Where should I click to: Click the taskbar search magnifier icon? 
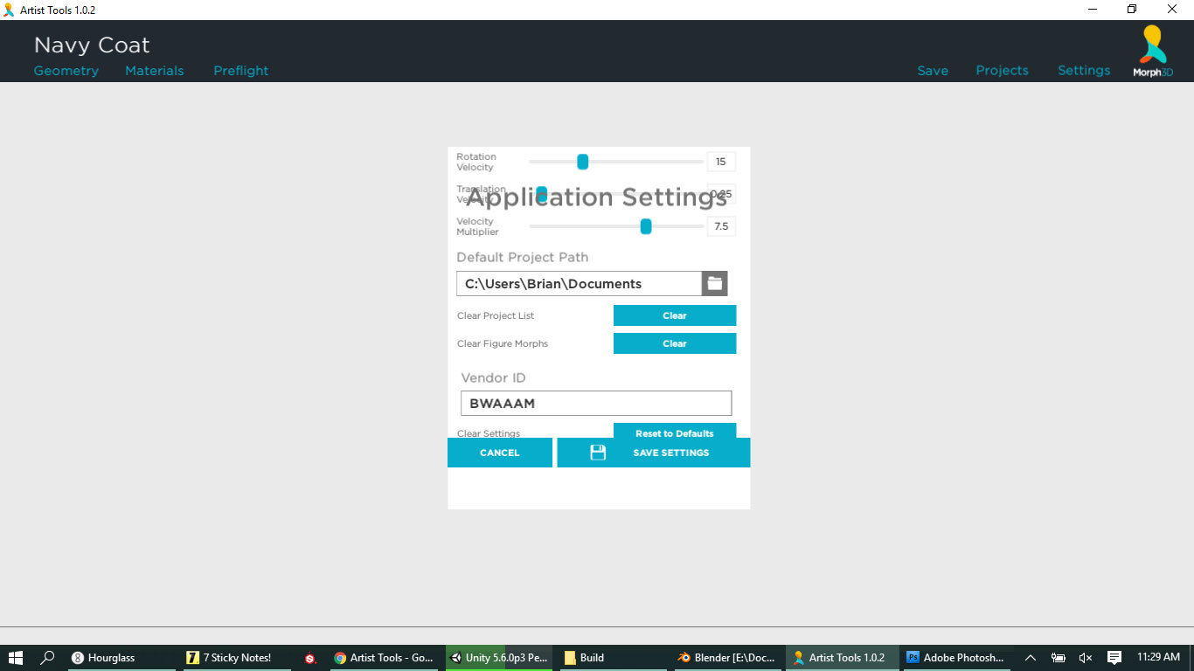click(x=48, y=658)
